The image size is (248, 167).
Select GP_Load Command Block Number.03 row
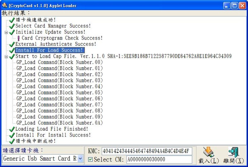(x=60, y=80)
